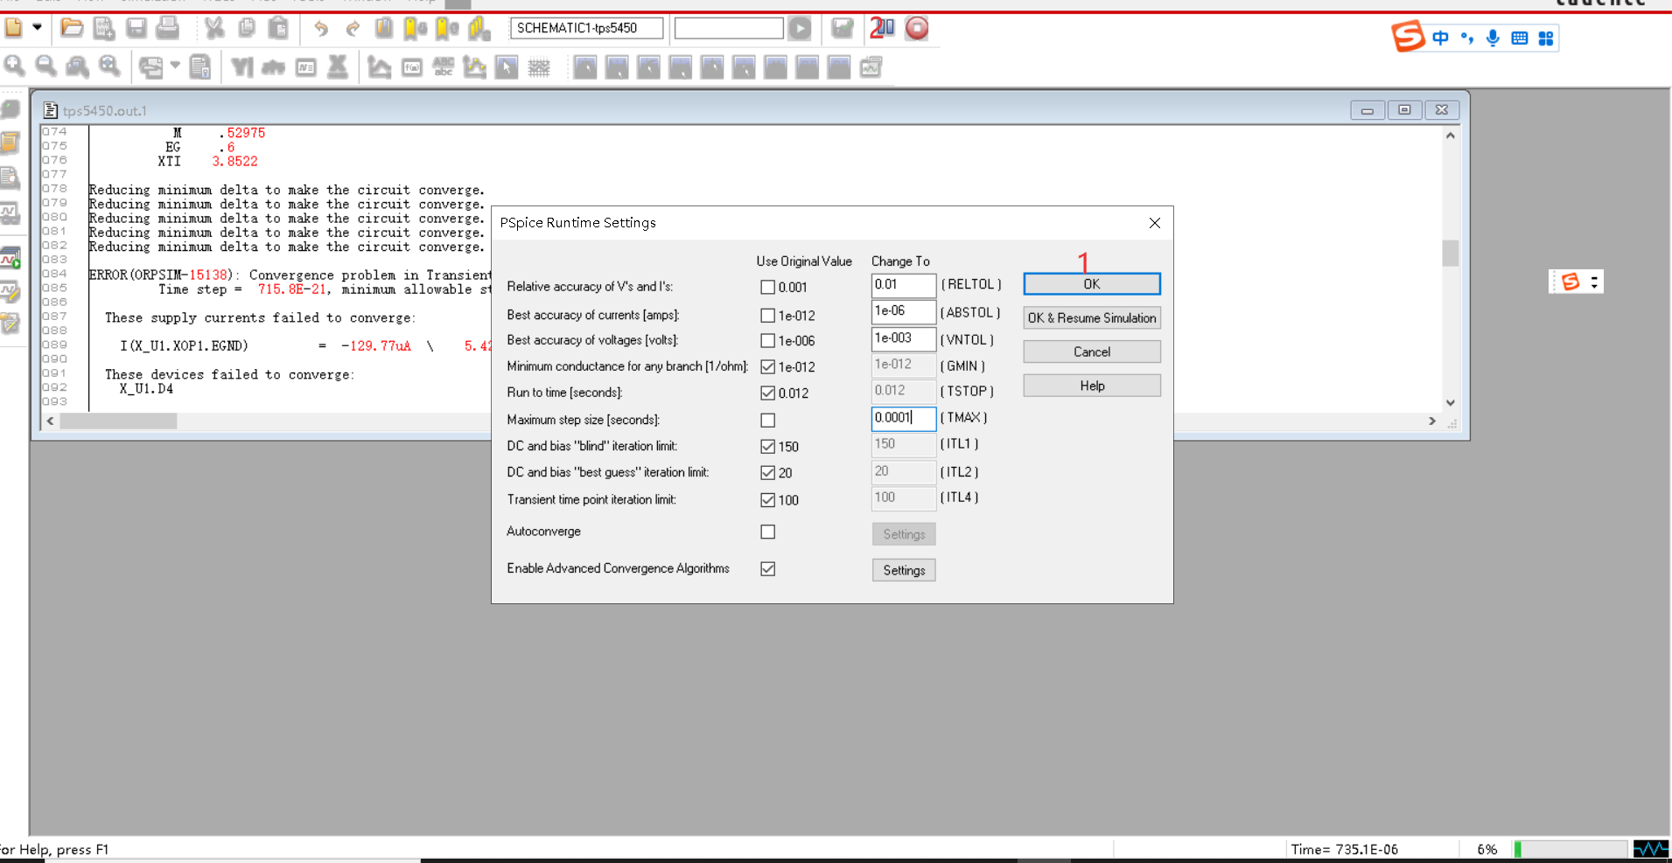Click the Cut scissors icon
The height and width of the screenshot is (863, 1672).
click(214, 28)
